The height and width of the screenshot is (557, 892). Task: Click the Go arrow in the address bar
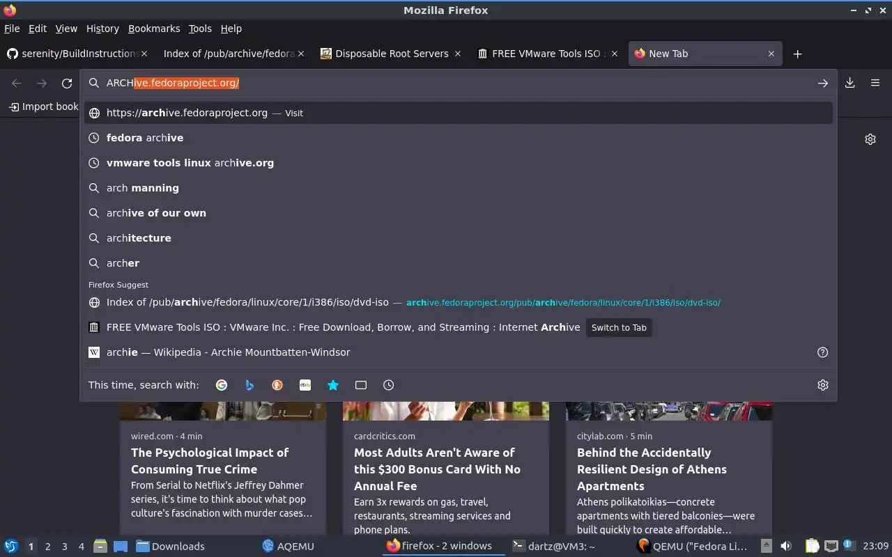pos(823,83)
